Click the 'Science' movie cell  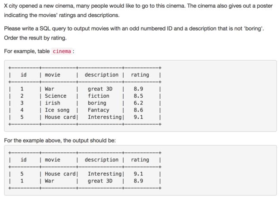tap(56, 96)
